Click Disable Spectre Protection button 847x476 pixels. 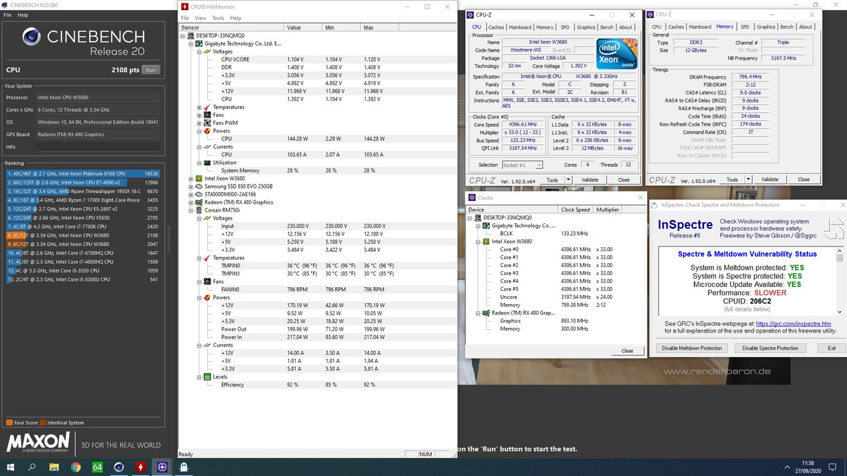770,348
